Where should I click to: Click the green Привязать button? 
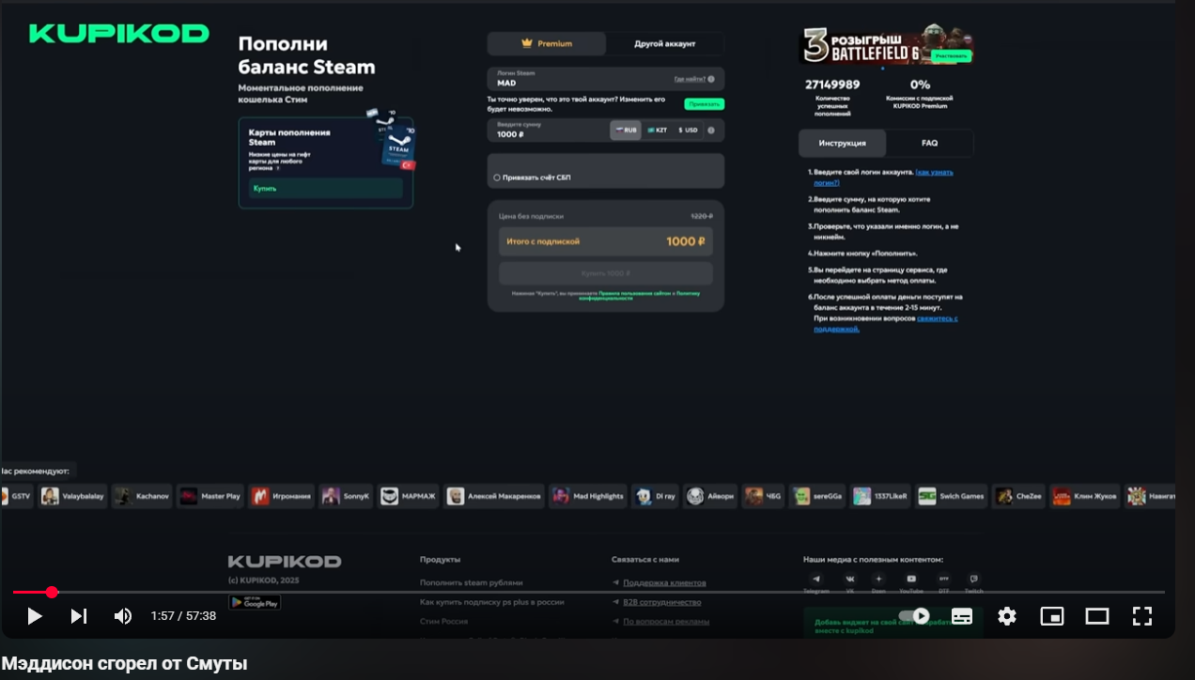point(705,104)
